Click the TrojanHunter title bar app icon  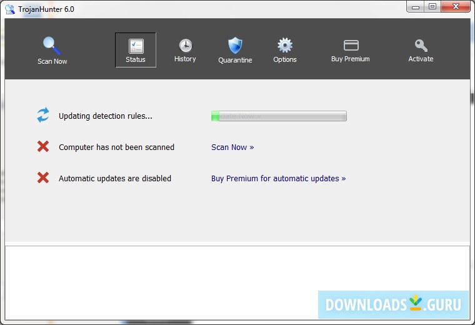click(10, 9)
